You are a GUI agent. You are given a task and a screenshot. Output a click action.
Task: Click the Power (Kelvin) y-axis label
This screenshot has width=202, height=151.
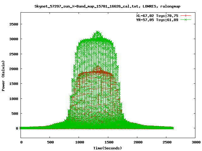pos(3,76)
